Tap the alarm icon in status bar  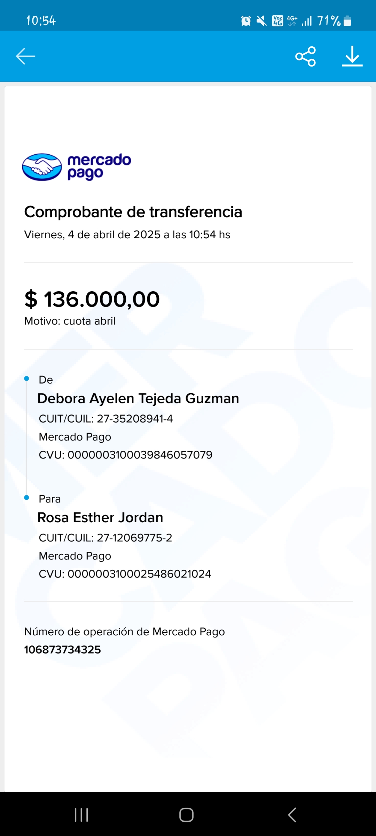click(x=246, y=21)
